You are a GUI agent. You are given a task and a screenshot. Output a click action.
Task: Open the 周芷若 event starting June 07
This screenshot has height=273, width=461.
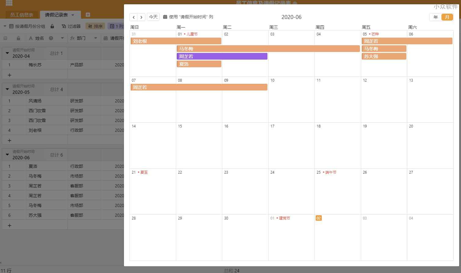point(199,87)
